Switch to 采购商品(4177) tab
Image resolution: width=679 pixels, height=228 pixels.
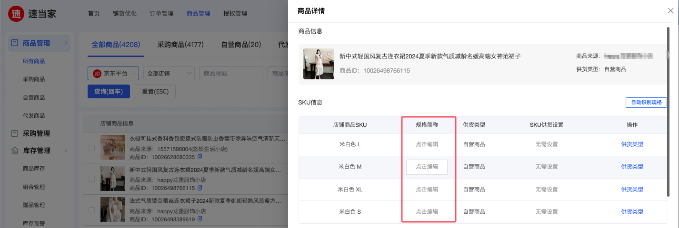pyautogui.click(x=180, y=45)
